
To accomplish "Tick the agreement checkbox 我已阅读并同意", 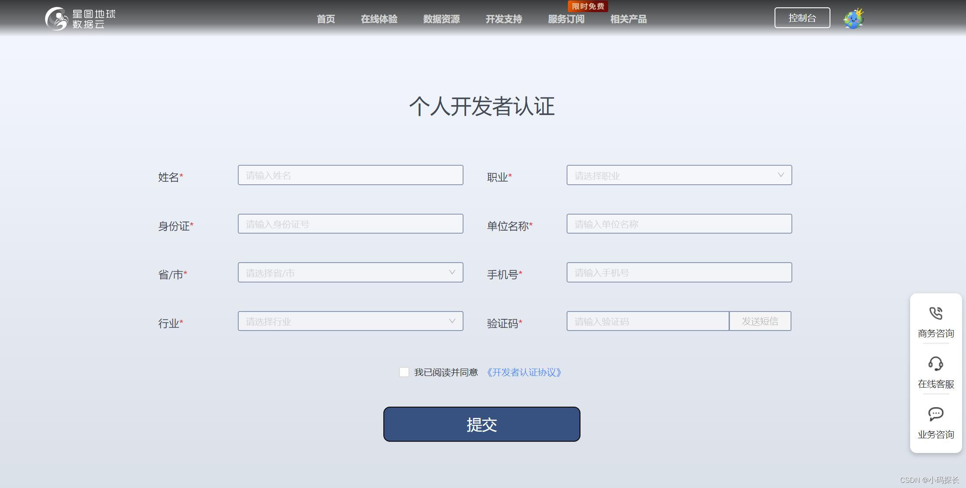I will pos(404,372).
